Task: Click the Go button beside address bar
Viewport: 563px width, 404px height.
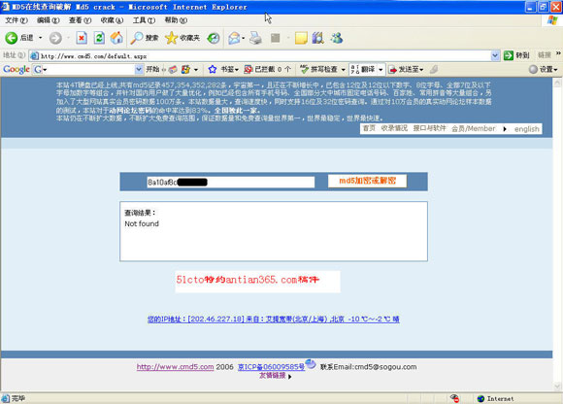Action: (516, 55)
